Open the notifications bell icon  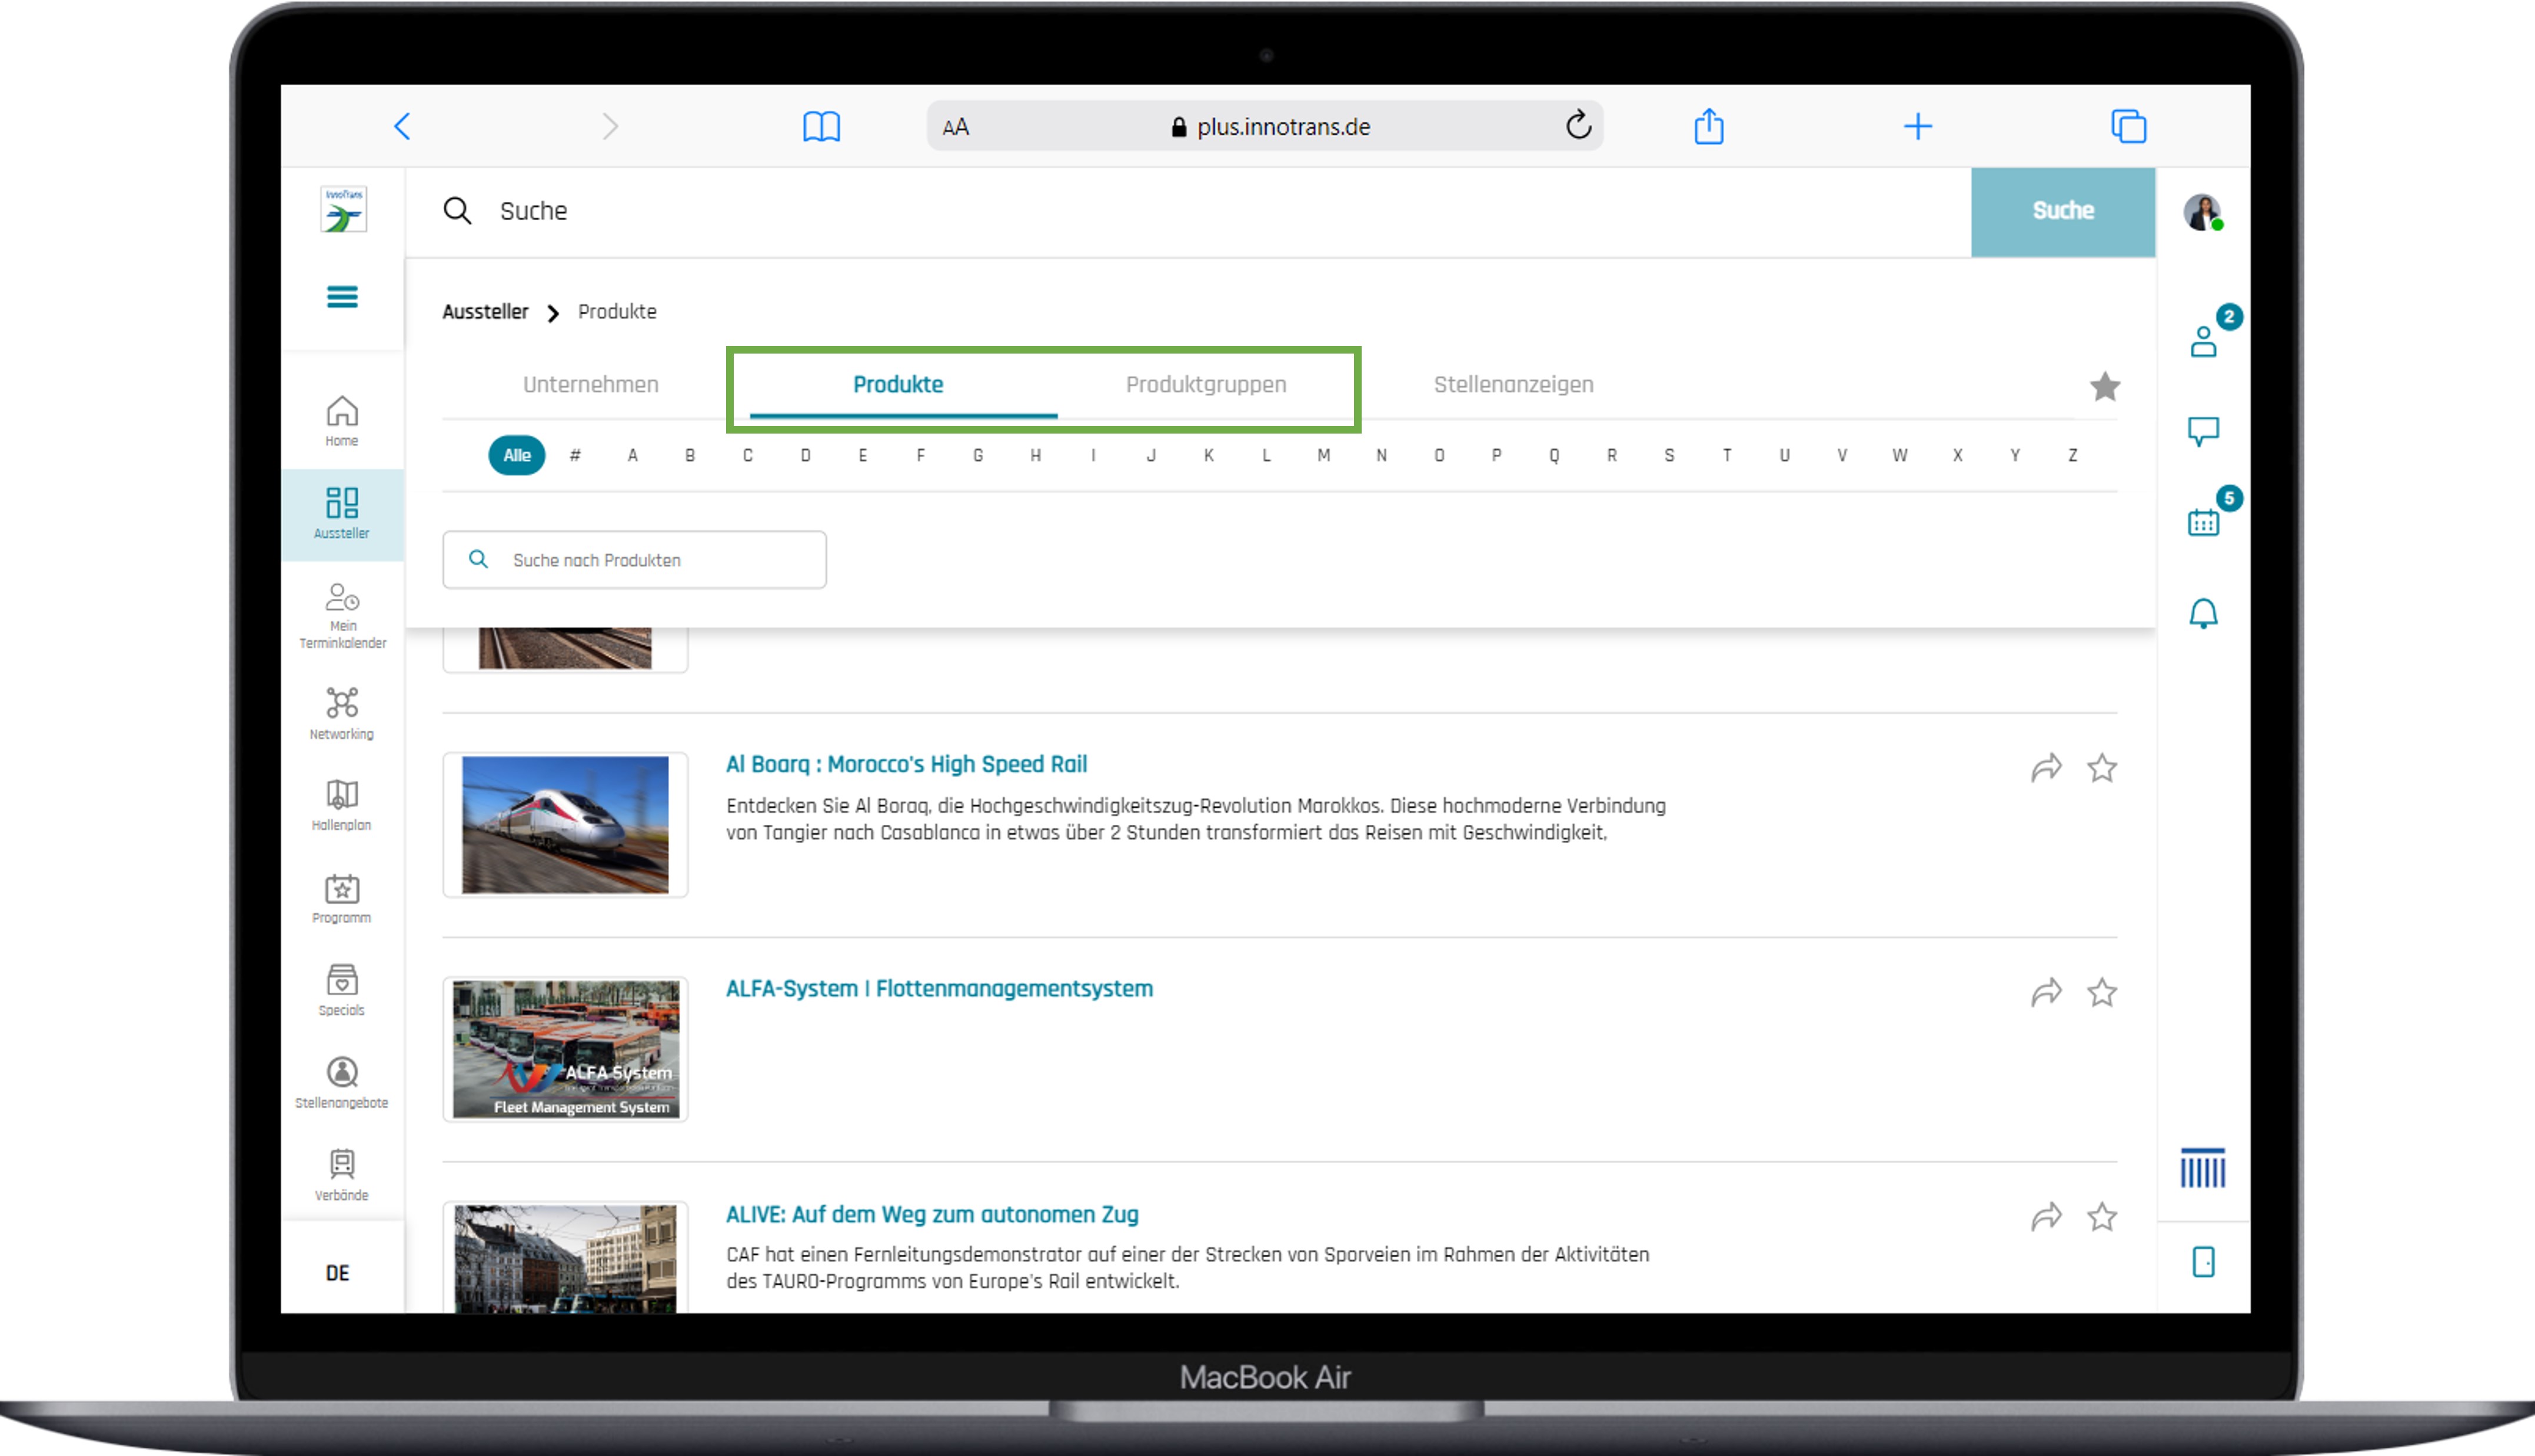pos(2203,613)
